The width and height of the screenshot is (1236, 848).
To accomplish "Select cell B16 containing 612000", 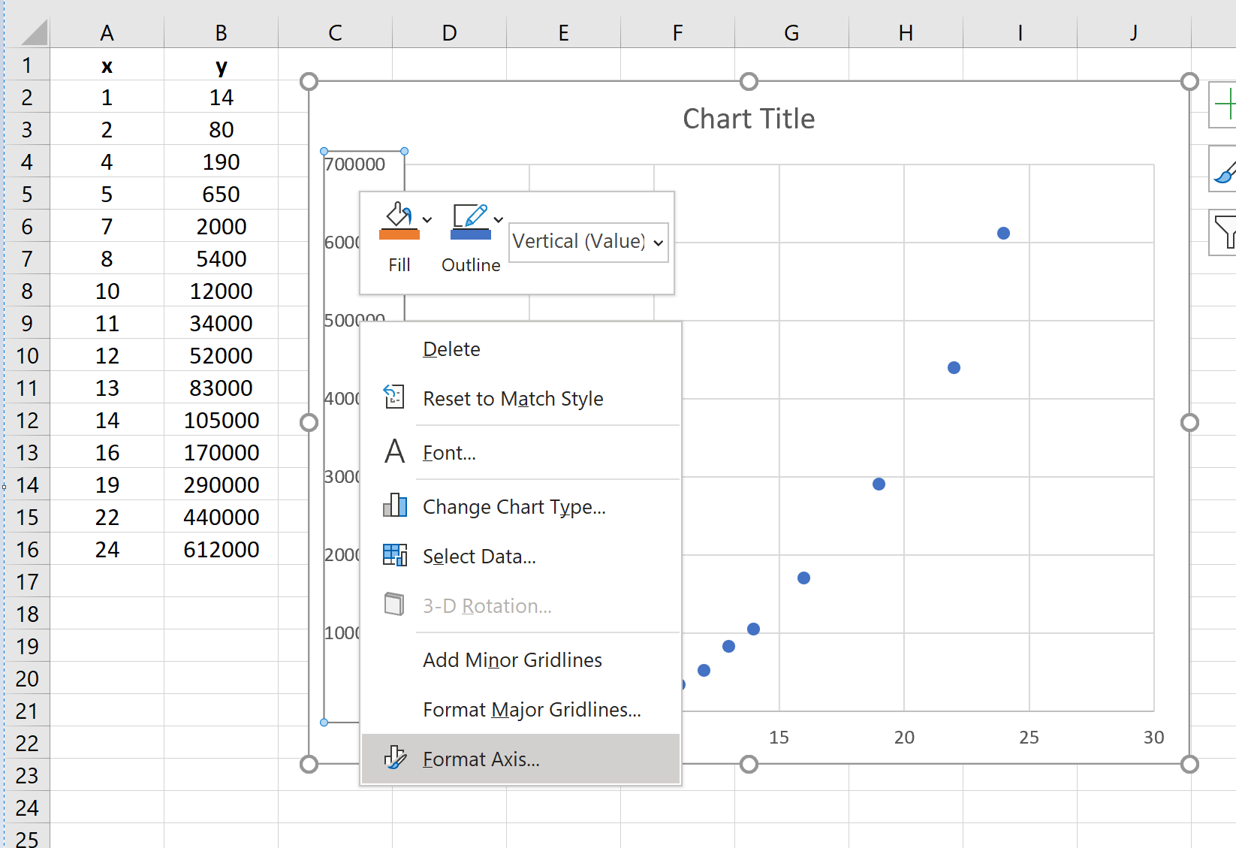I will pyautogui.click(x=220, y=549).
